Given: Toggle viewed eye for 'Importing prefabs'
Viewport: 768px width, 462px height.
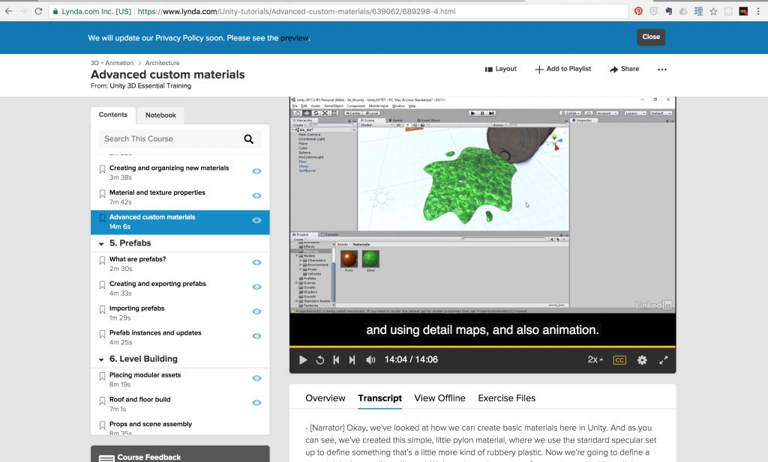Looking at the screenshot, I should (256, 311).
